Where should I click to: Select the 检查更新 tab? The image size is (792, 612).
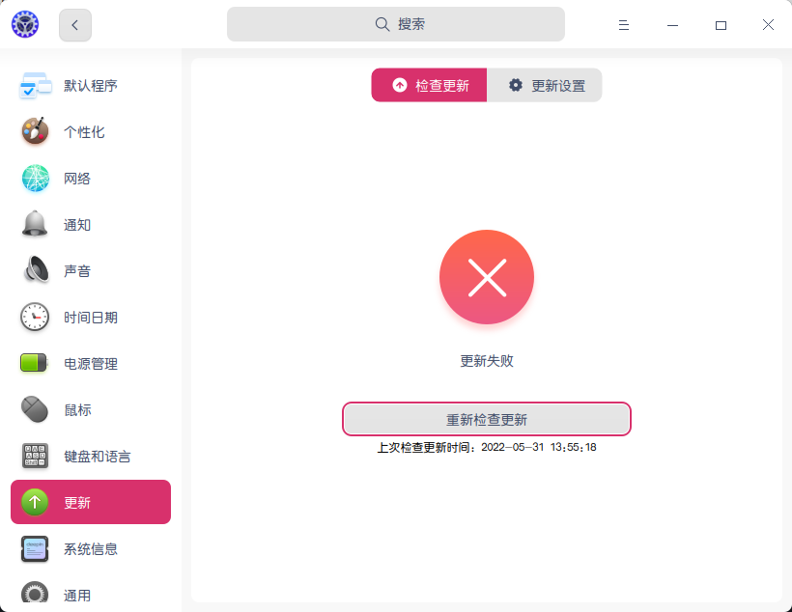(429, 85)
